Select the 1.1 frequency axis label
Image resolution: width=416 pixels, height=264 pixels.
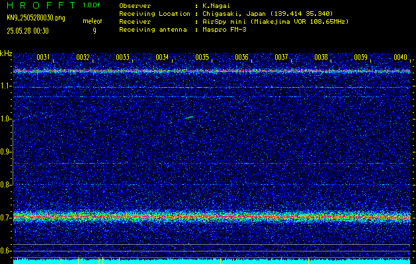pyautogui.click(x=5, y=86)
